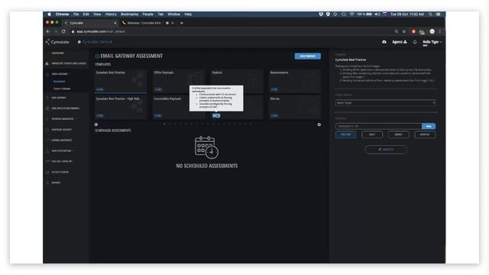Click the Cymulate logo

(57, 42)
